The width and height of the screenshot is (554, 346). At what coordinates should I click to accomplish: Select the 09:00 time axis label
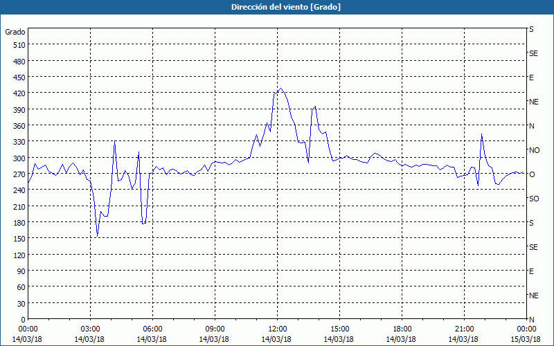(x=215, y=329)
